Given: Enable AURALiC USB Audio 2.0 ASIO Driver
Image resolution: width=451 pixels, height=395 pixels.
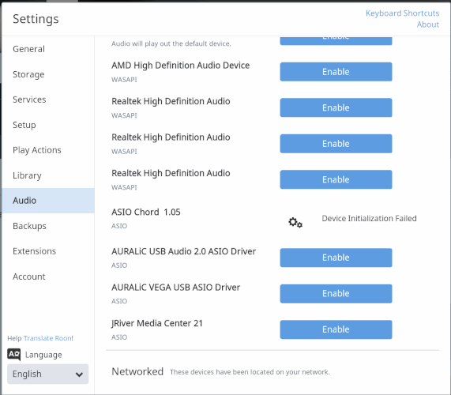Looking at the screenshot, I should (336, 258).
